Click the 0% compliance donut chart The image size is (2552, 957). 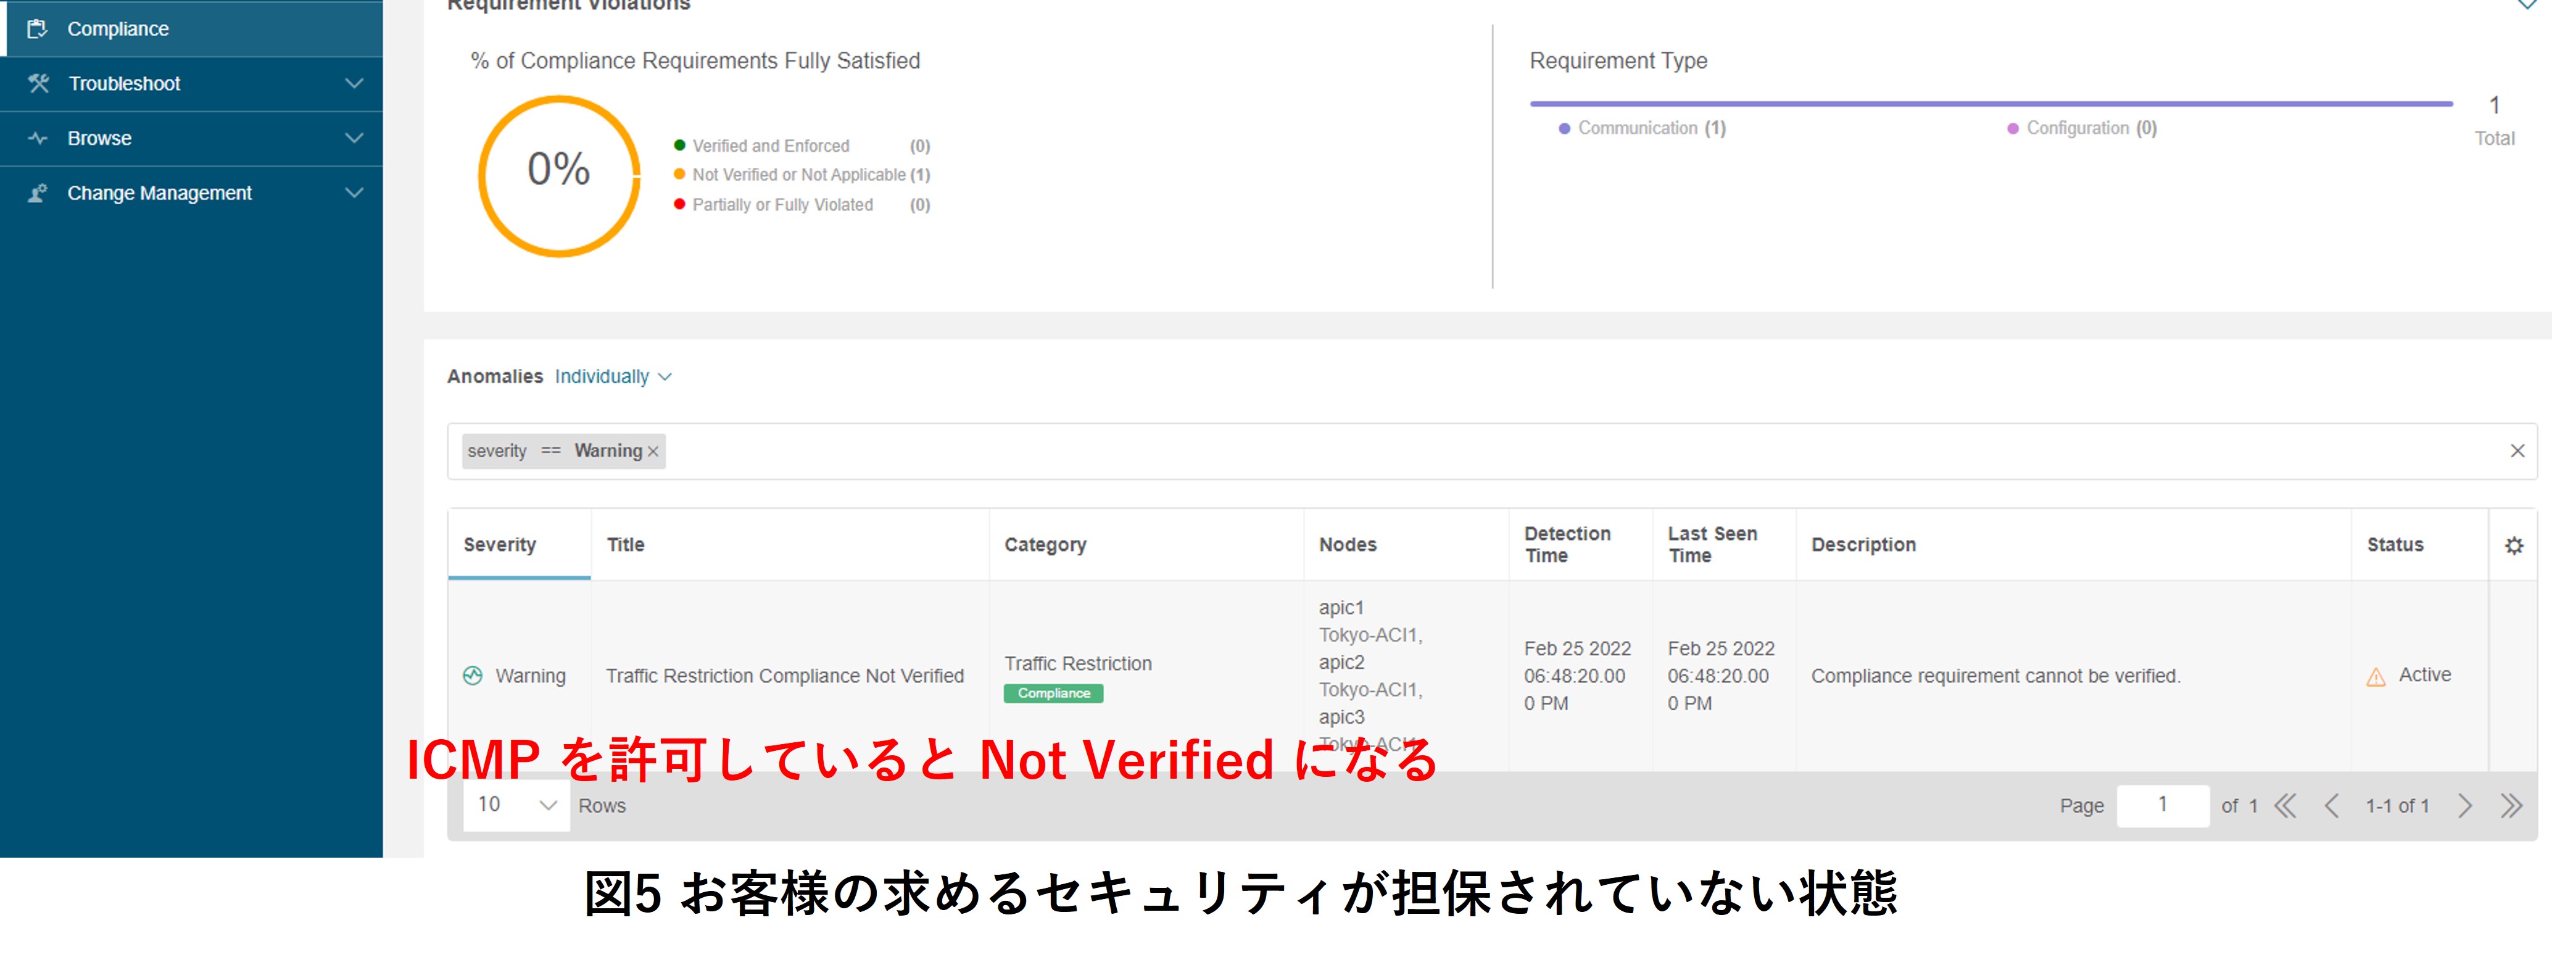(559, 175)
